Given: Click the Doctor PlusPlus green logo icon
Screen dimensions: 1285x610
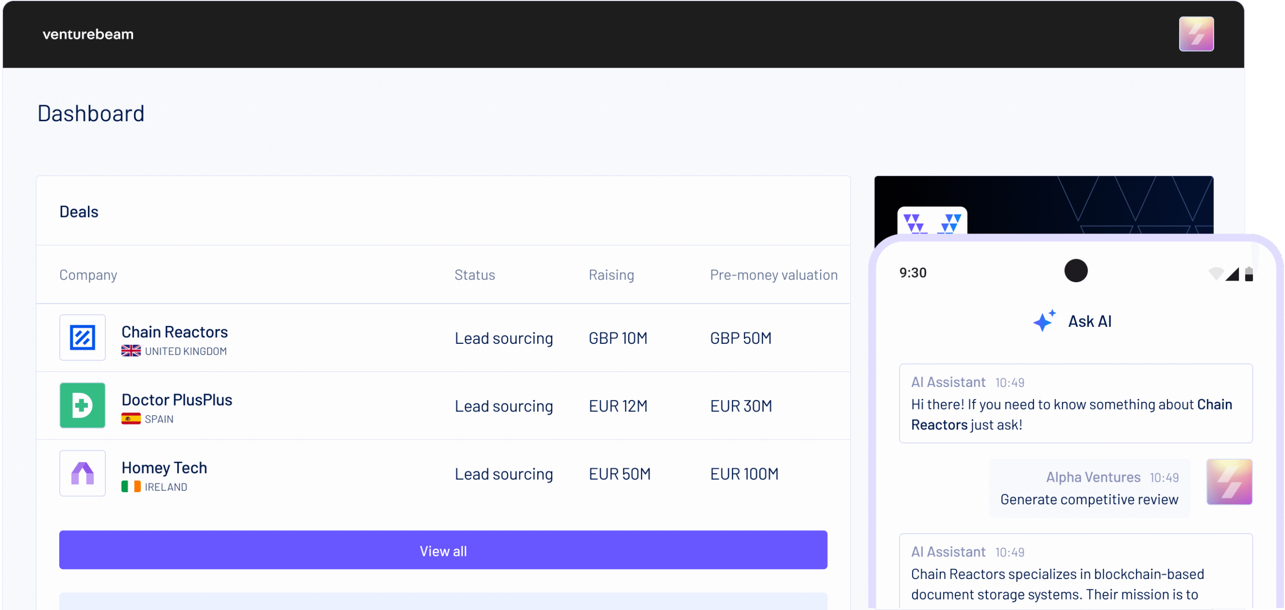Looking at the screenshot, I should [x=82, y=405].
